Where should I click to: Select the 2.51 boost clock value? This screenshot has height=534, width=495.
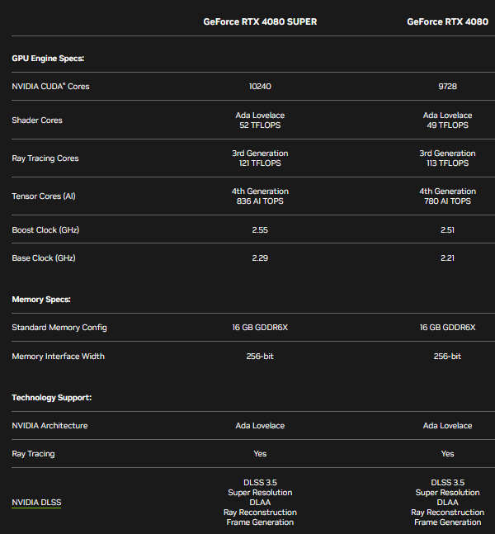(447, 230)
